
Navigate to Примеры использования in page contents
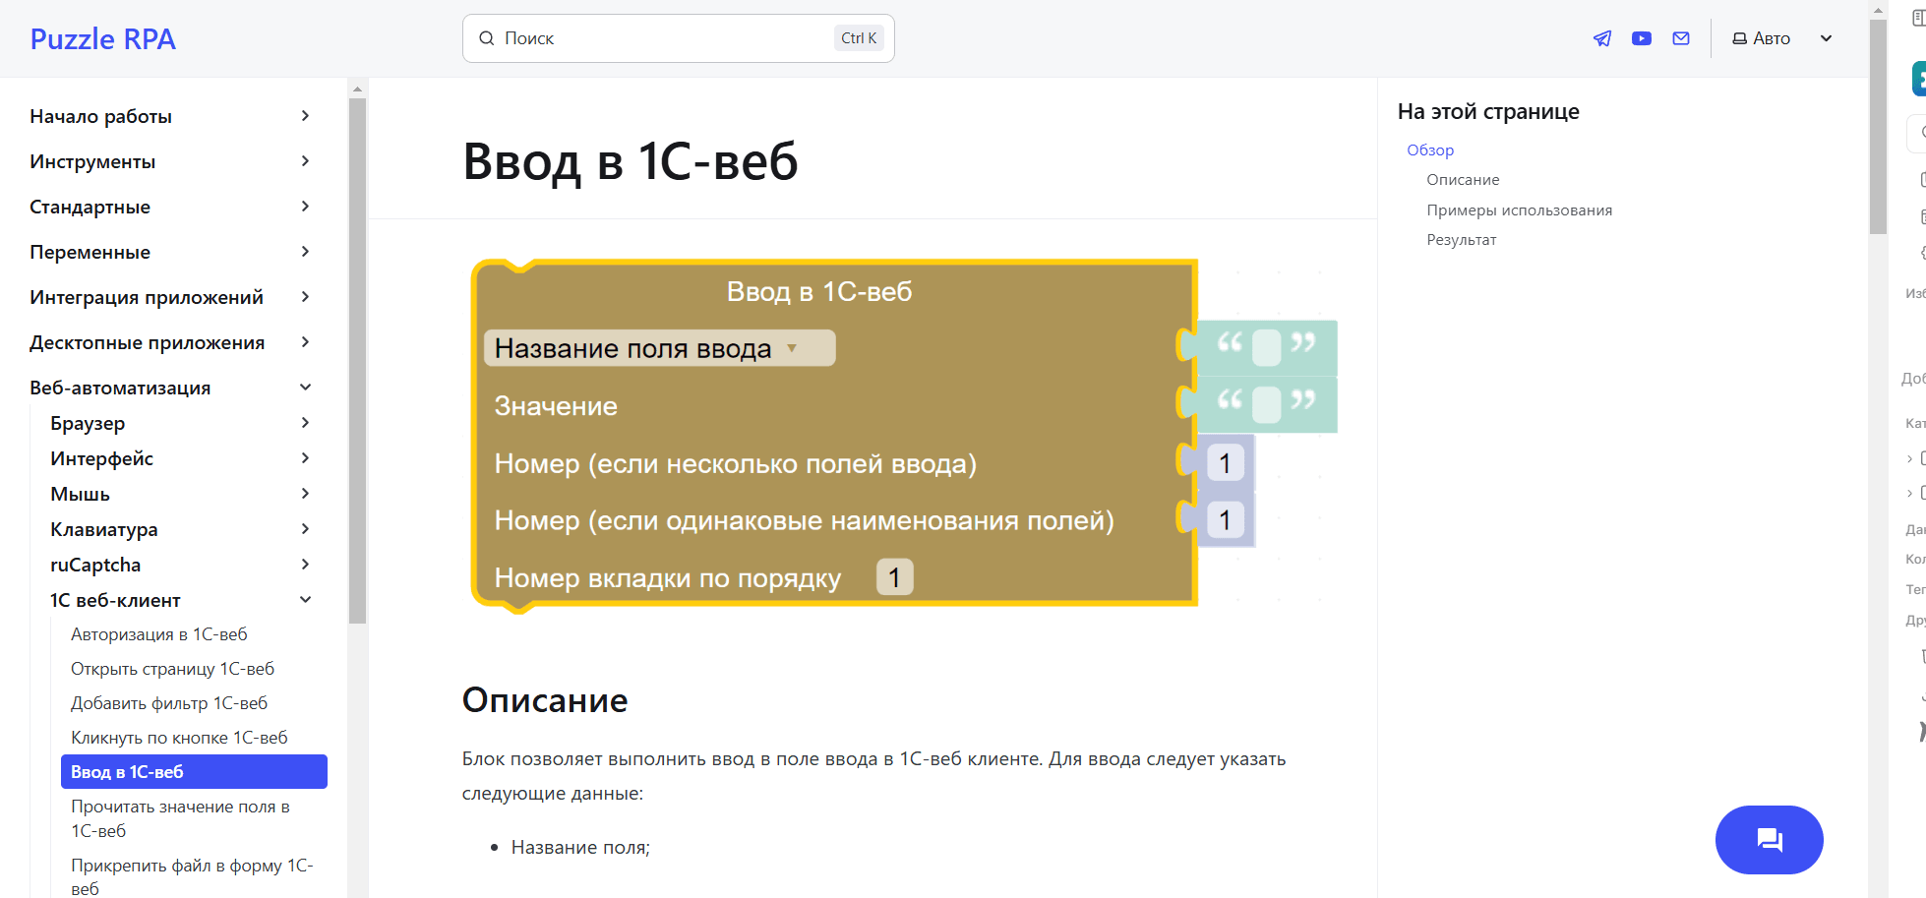coord(1519,210)
